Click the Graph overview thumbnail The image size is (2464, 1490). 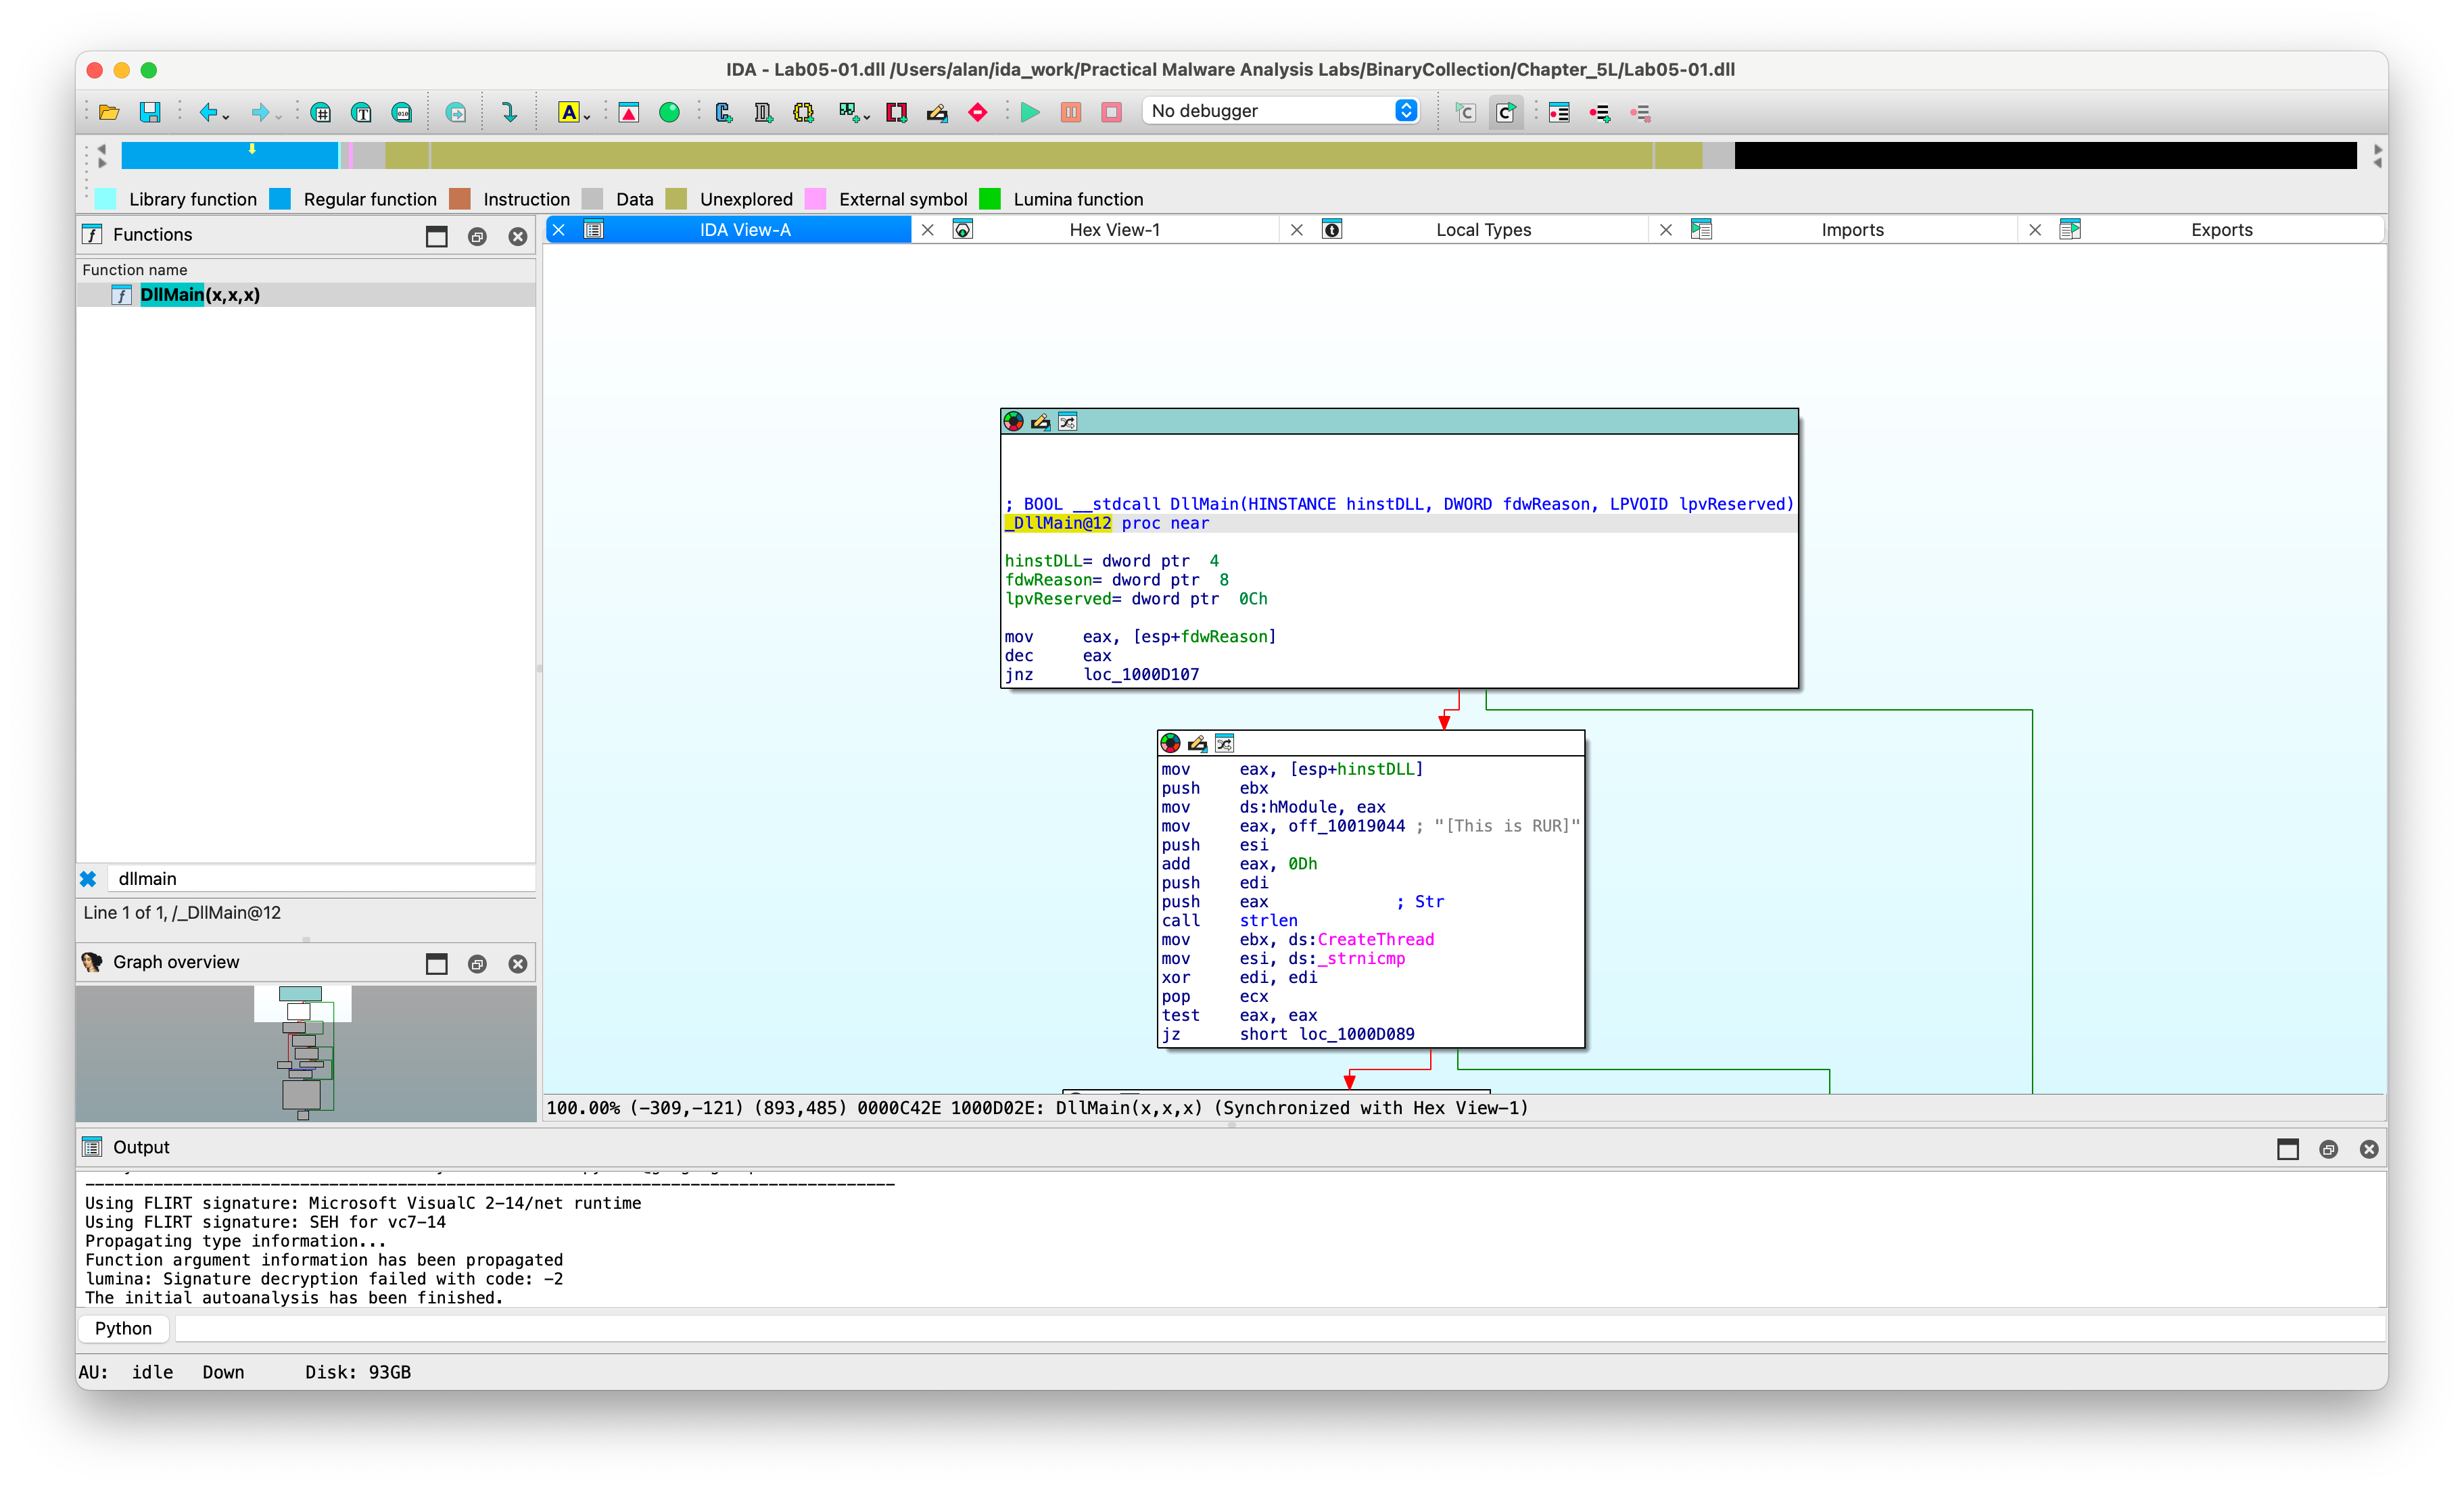(x=306, y=1053)
